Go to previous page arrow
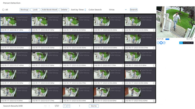 click(x=49, y=106)
